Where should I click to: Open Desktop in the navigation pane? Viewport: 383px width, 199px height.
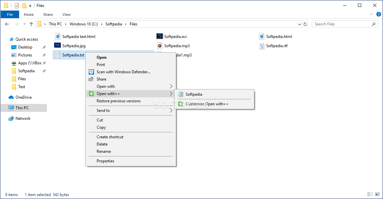25,47
